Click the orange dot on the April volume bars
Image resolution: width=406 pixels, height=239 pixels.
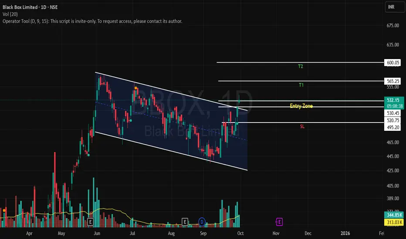click(4, 211)
